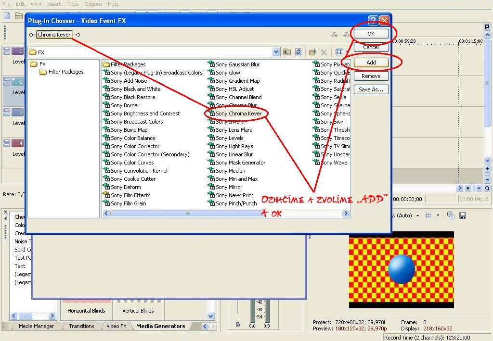Image resolution: width=493 pixels, height=341 pixels.
Task: Click the 00:00:00;00 timecode field
Action: click(408, 199)
